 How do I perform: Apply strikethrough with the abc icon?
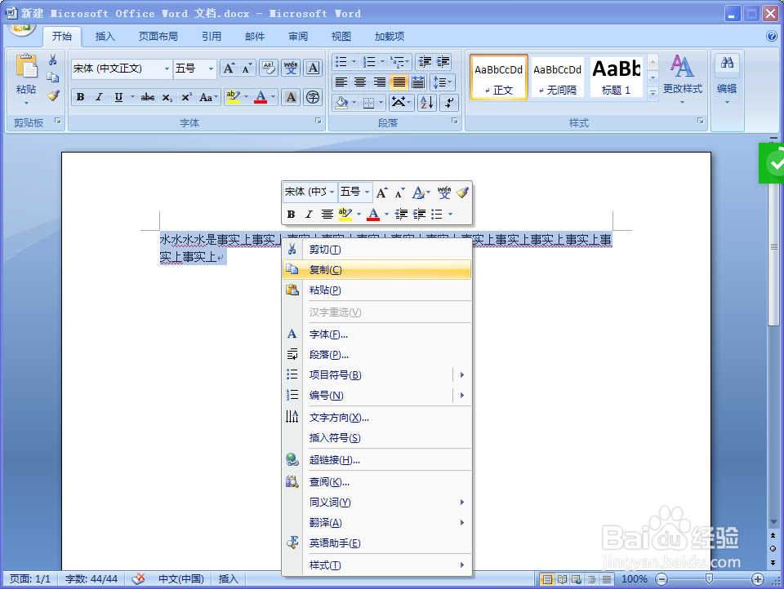coord(148,97)
